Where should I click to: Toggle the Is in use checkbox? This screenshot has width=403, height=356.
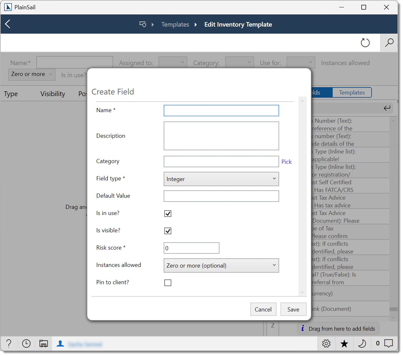tap(168, 214)
